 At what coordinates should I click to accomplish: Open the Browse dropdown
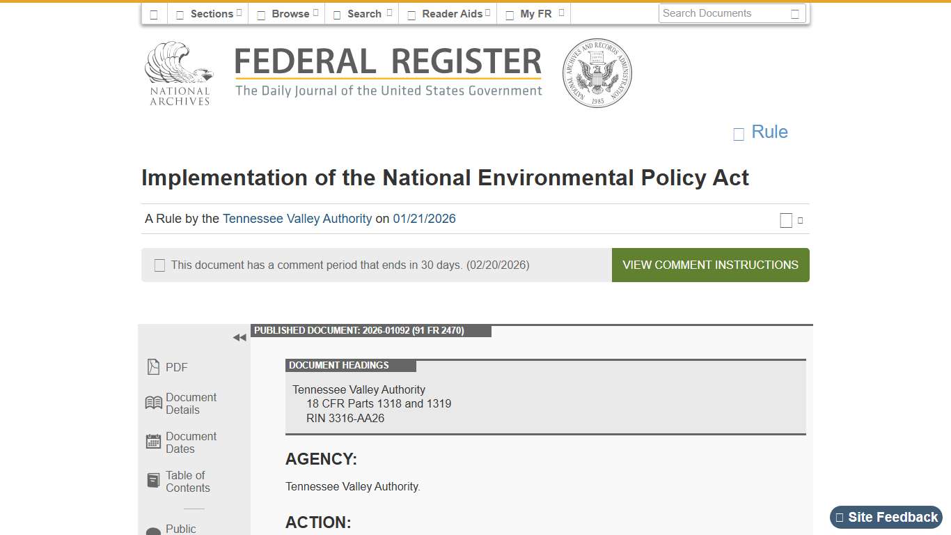[285, 13]
